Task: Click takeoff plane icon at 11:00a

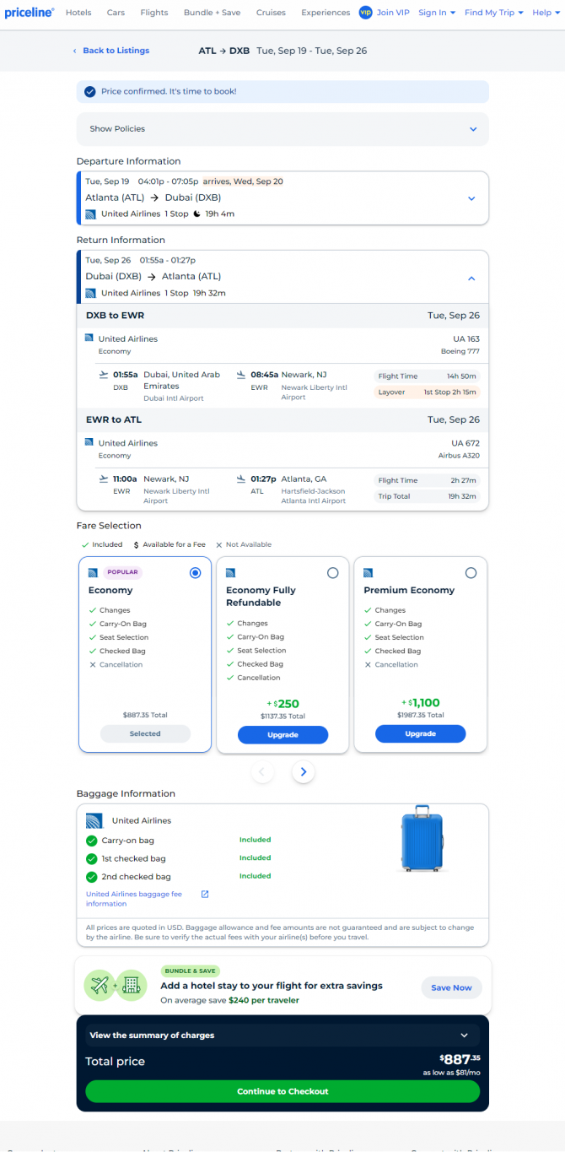Action: coord(104,479)
